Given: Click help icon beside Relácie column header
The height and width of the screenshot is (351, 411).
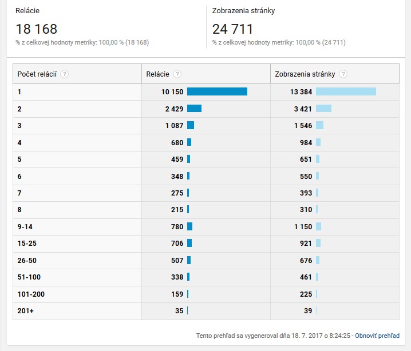Looking at the screenshot, I should coord(177,74).
